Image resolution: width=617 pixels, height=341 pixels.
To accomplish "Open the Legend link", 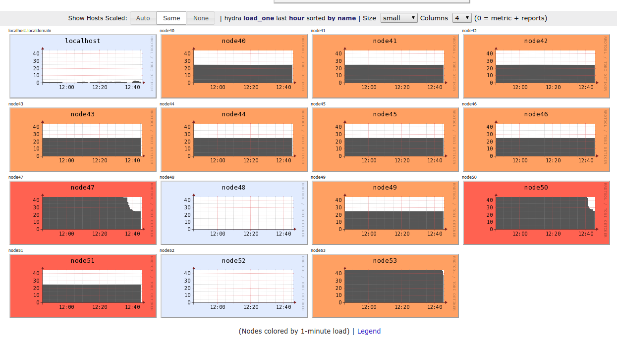I will tap(369, 331).
